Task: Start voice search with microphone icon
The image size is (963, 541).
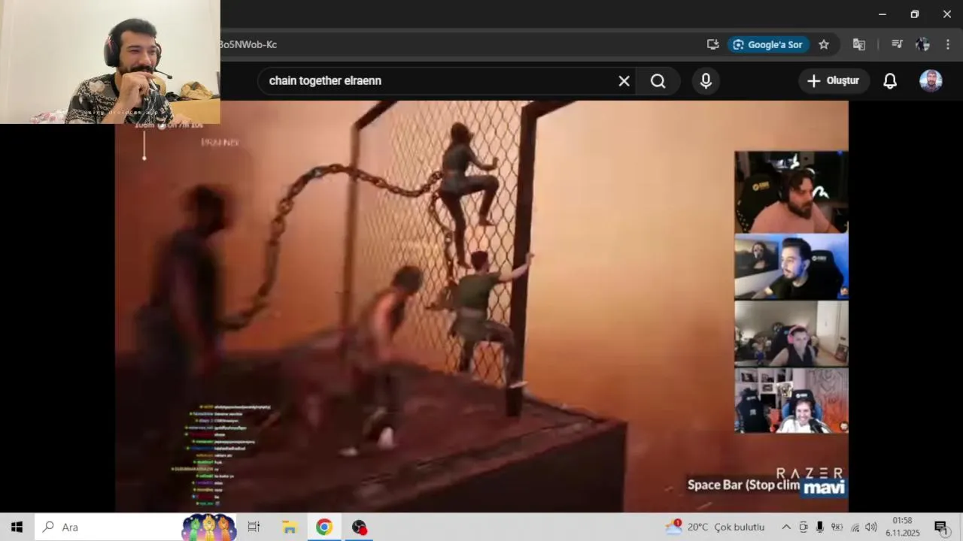Action: tap(706, 81)
